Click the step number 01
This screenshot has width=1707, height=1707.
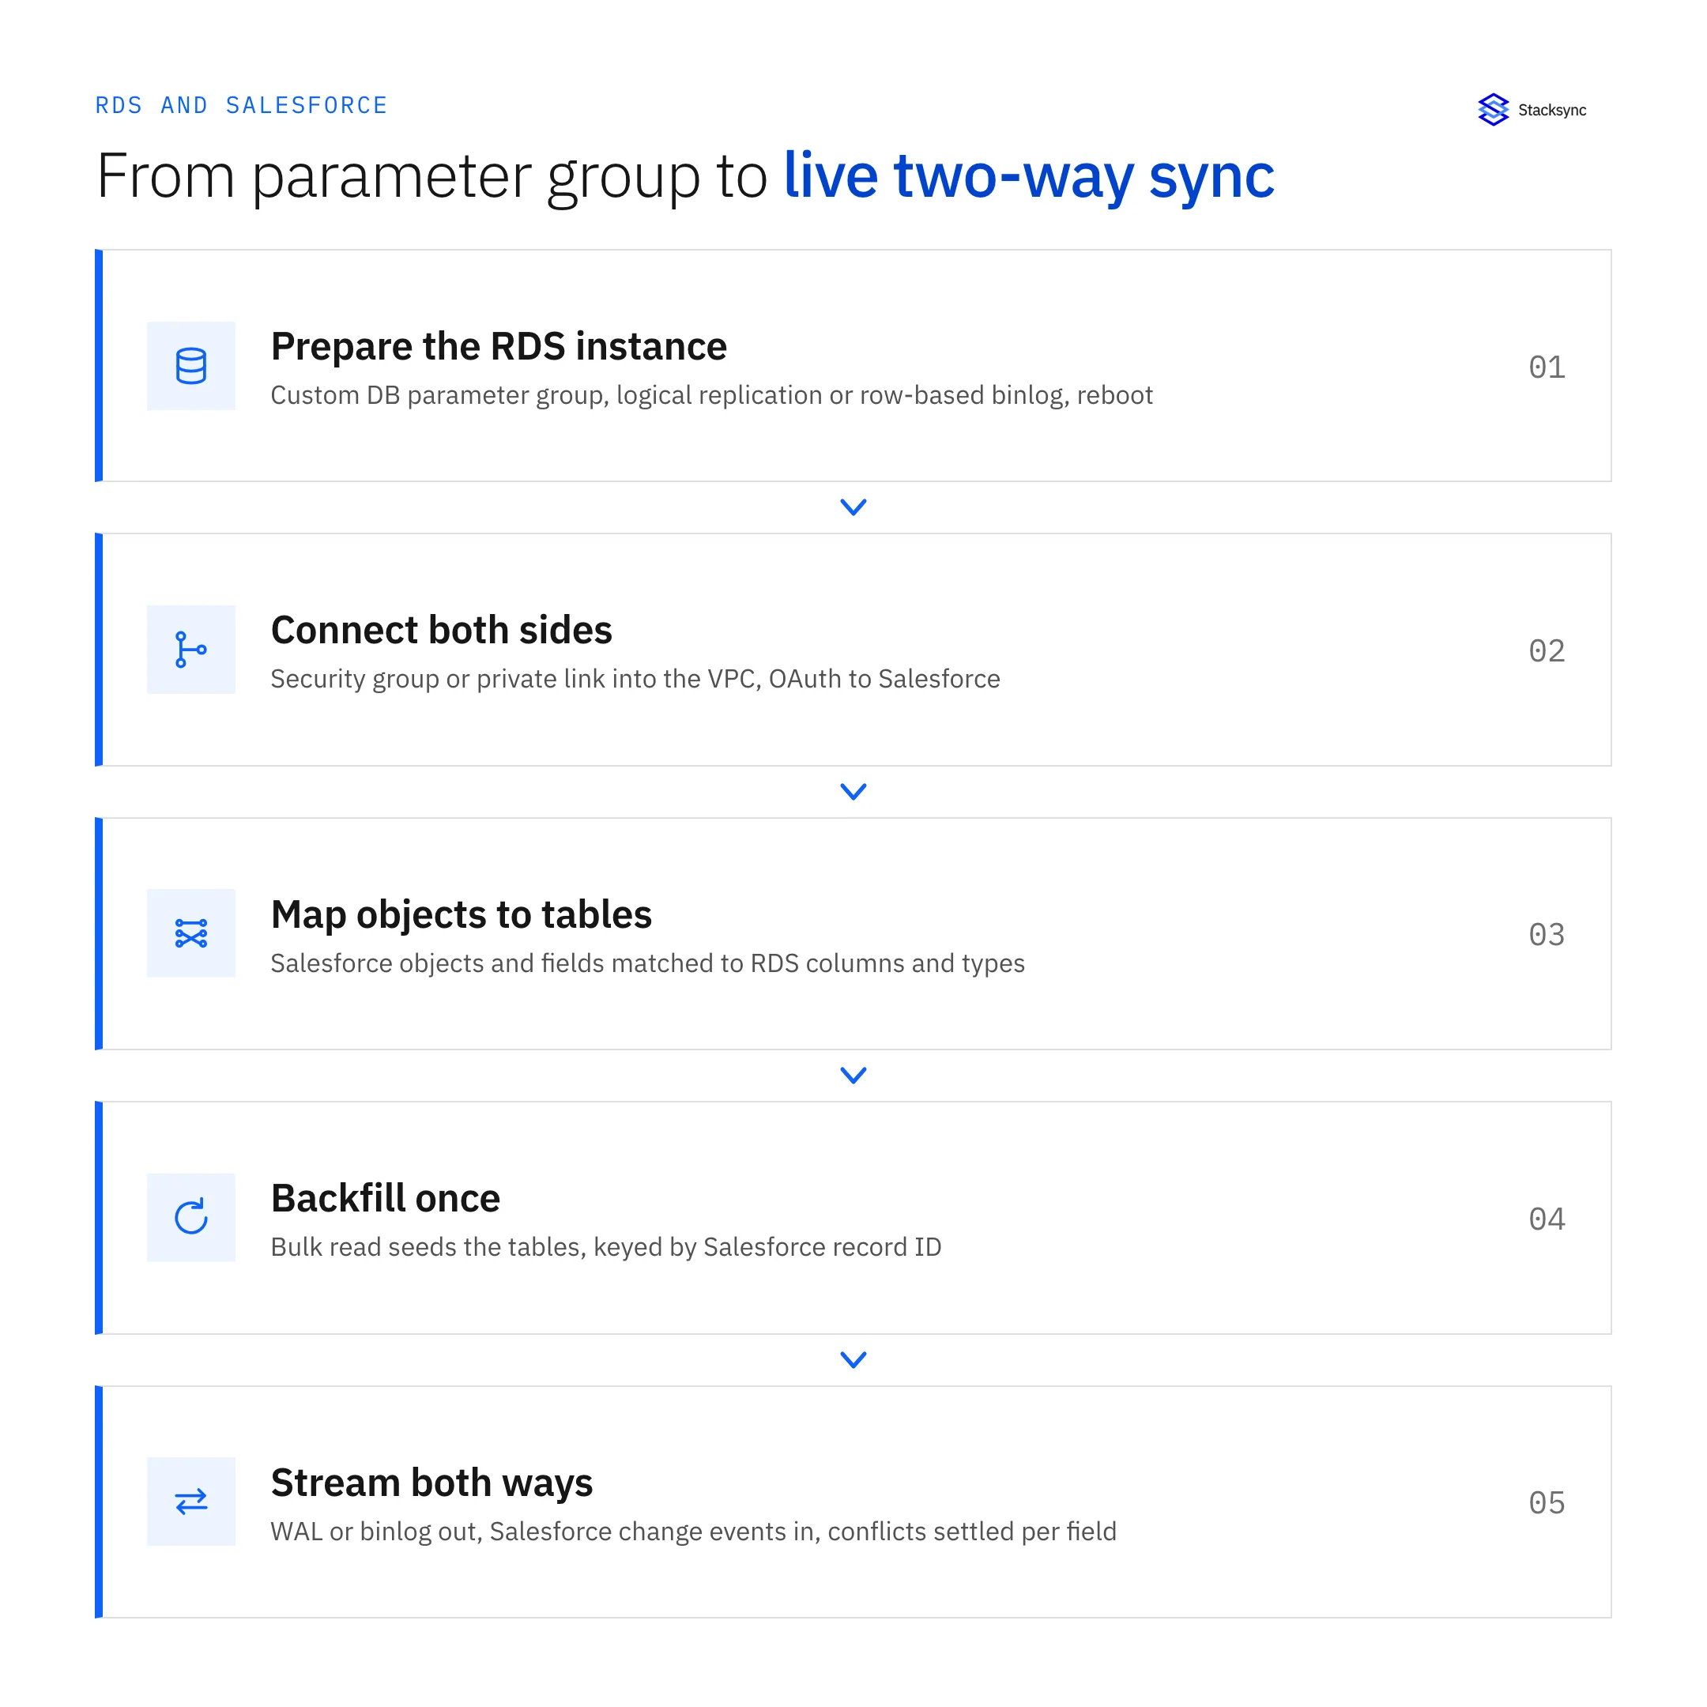pyautogui.click(x=1547, y=367)
